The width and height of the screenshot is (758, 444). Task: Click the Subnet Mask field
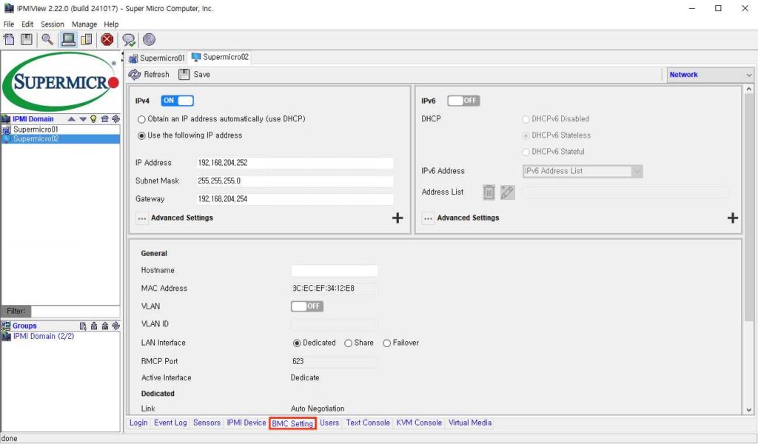pyautogui.click(x=295, y=181)
